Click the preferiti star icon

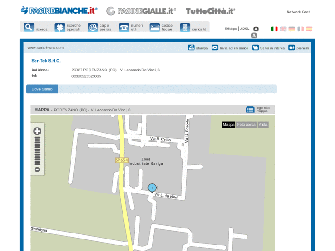click(292, 47)
